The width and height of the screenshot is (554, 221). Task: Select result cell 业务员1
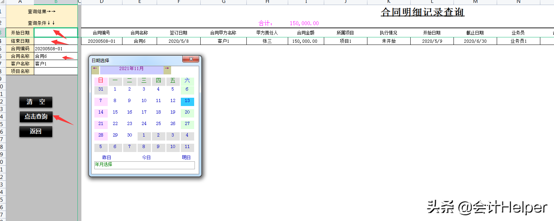coord(519,41)
